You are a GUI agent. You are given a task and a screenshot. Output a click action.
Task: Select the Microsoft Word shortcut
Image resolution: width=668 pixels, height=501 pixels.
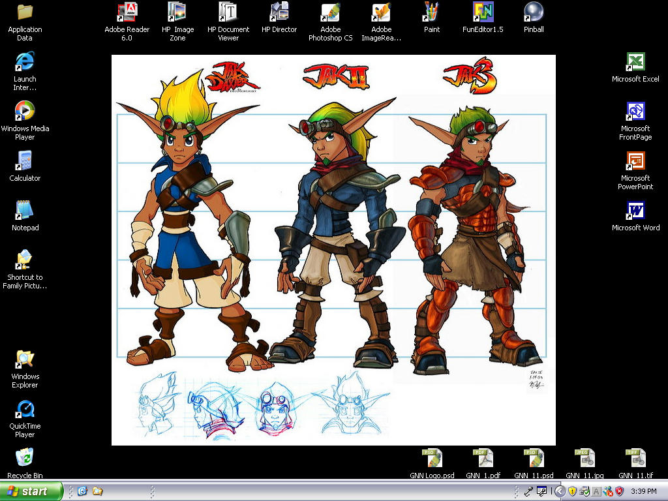[x=635, y=216]
